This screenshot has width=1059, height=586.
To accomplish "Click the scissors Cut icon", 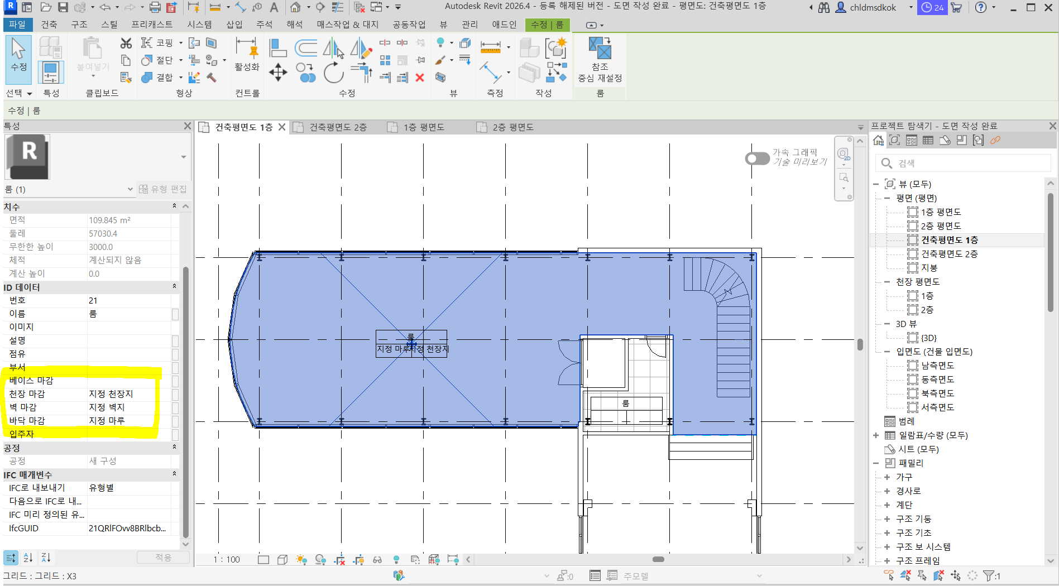I will coord(126,44).
